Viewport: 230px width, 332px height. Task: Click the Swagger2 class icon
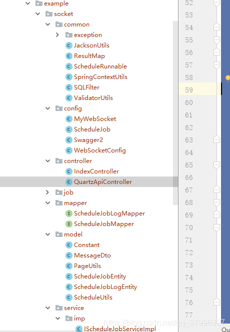68,140
